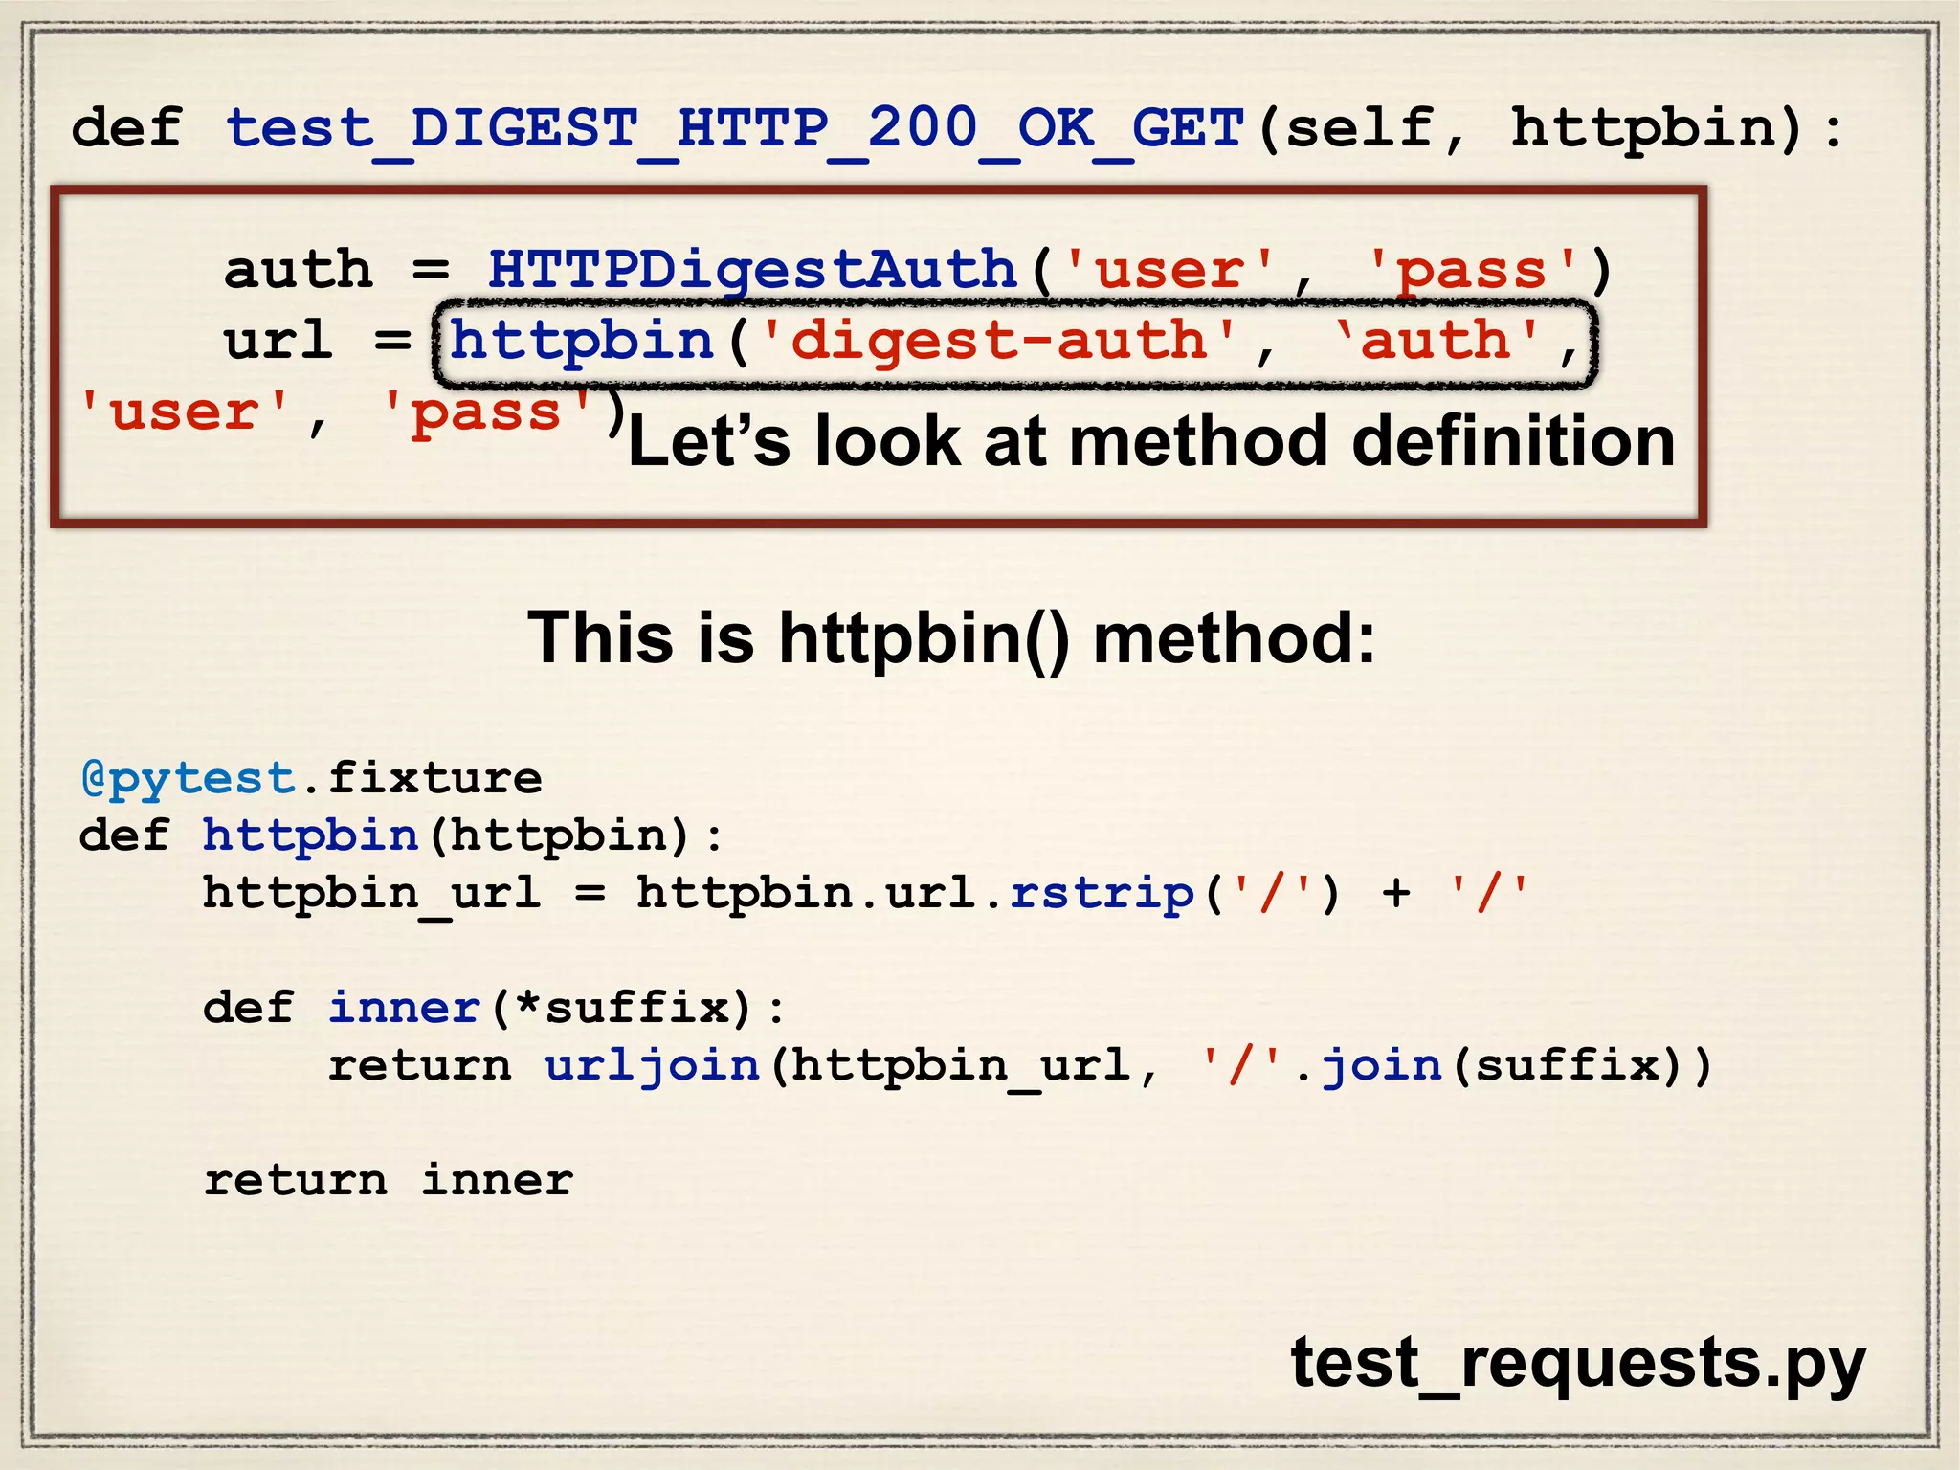Image resolution: width=1960 pixels, height=1470 pixels.
Task: Click the 'return inner' line
Action: (389, 1181)
